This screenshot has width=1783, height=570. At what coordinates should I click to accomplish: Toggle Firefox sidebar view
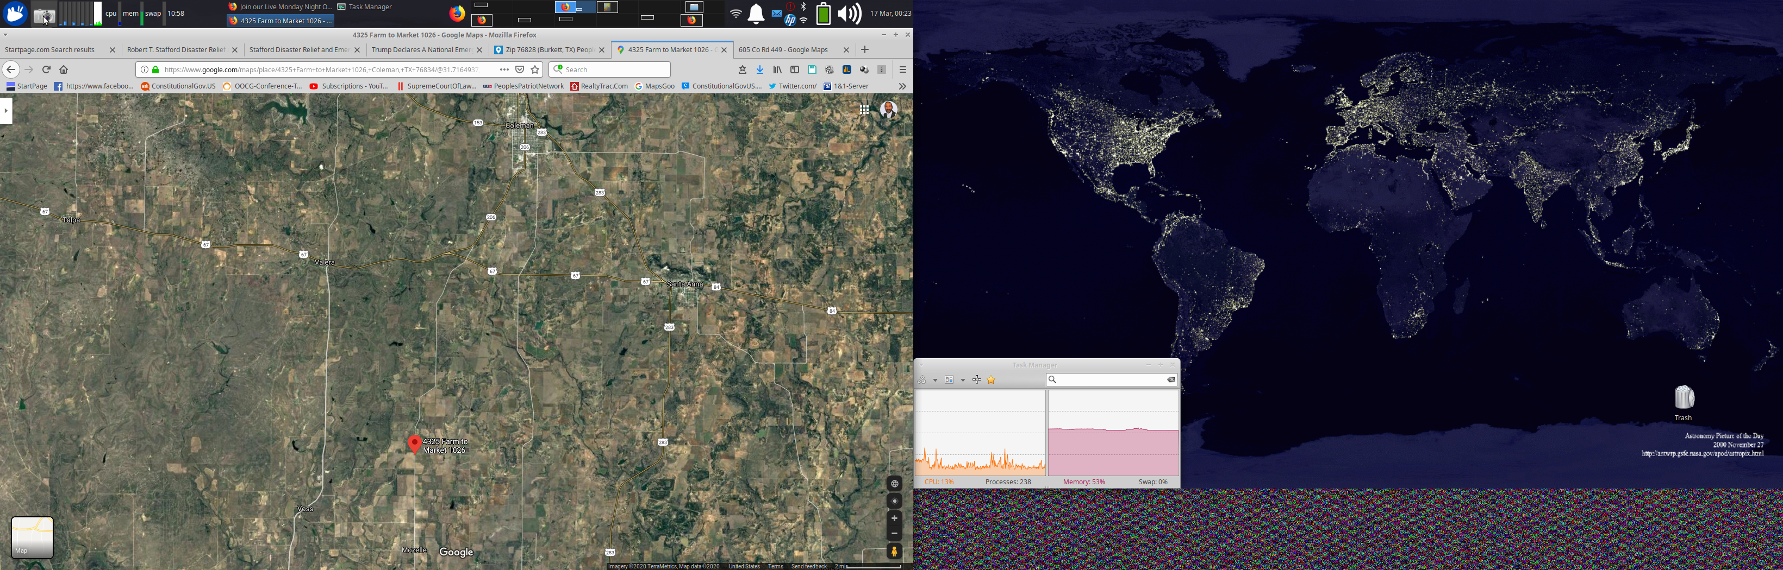tap(795, 70)
